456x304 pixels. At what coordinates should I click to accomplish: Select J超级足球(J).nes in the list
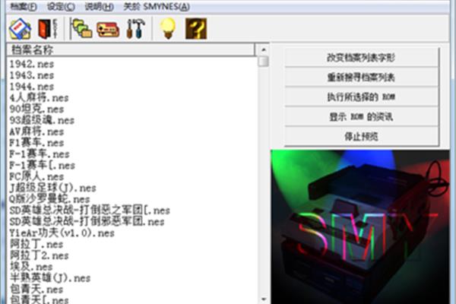pos(52,188)
